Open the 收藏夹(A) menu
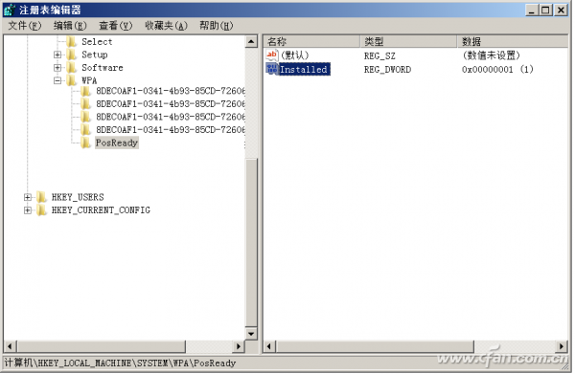 tap(166, 26)
